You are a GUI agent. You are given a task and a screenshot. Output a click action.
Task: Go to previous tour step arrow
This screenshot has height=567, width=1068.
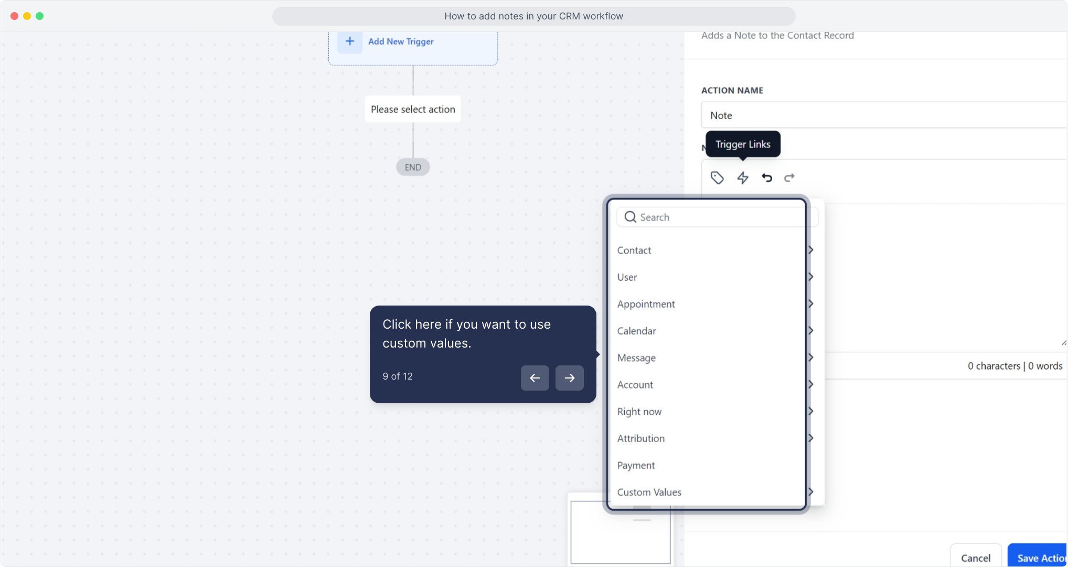tap(535, 378)
